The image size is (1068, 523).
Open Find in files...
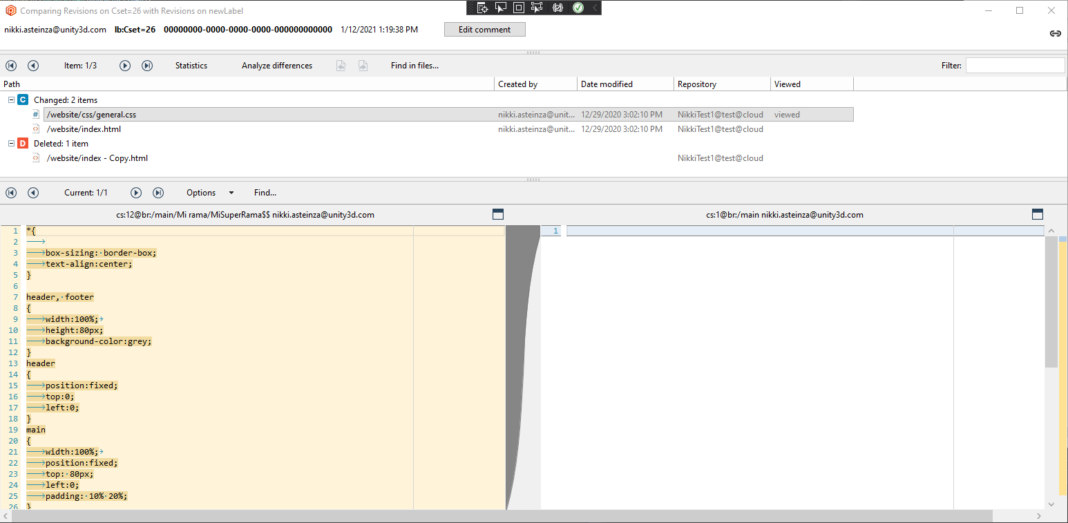(x=414, y=65)
